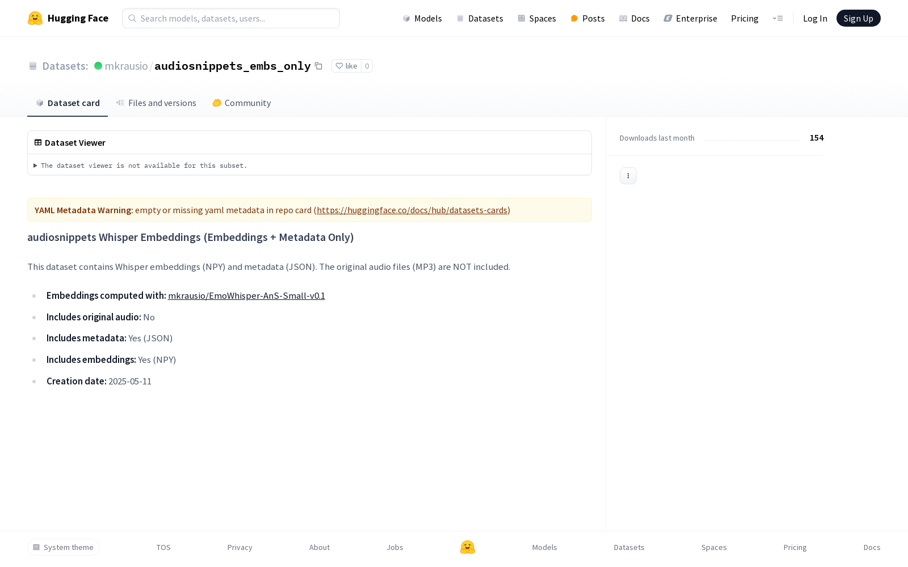
Task: Open TOS in the footer
Action: pyautogui.click(x=163, y=547)
